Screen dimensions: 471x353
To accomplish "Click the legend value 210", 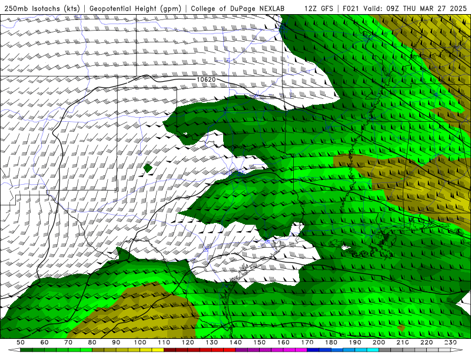I will coord(403,342).
